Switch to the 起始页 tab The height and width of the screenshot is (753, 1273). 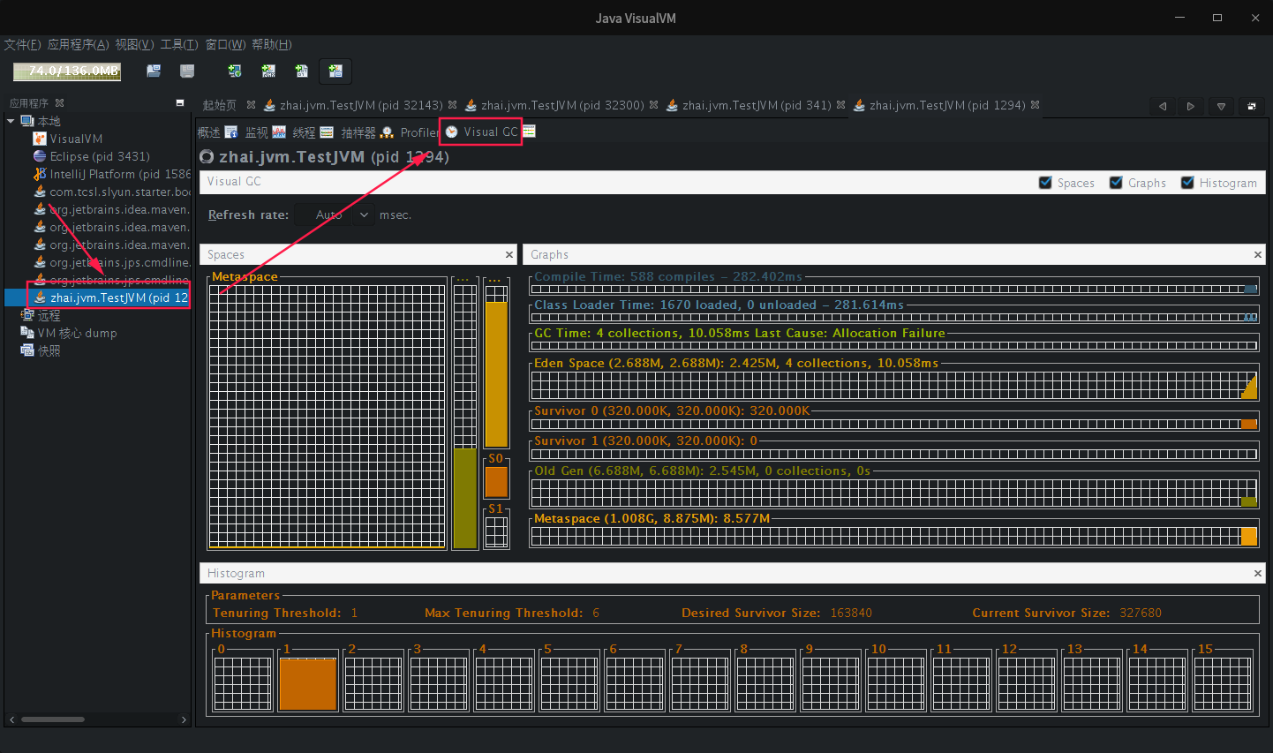pos(220,105)
